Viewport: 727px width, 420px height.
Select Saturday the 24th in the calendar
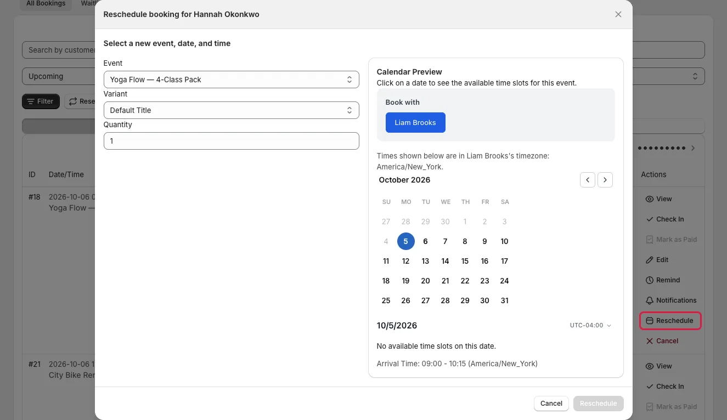click(x=505, y=281)
